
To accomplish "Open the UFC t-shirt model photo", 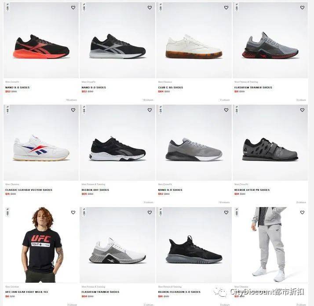I will 41,245.
